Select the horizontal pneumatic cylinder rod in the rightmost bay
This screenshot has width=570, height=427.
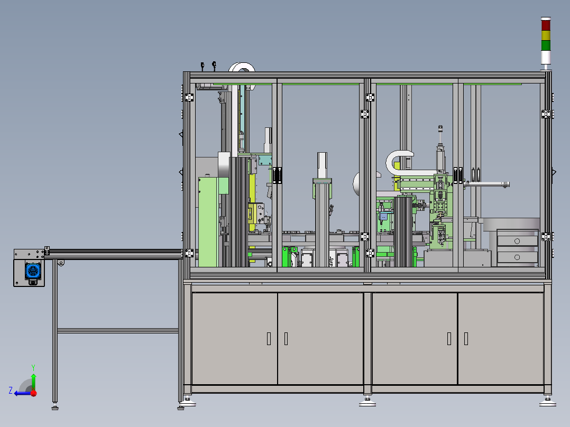click(x=487, y=184)
